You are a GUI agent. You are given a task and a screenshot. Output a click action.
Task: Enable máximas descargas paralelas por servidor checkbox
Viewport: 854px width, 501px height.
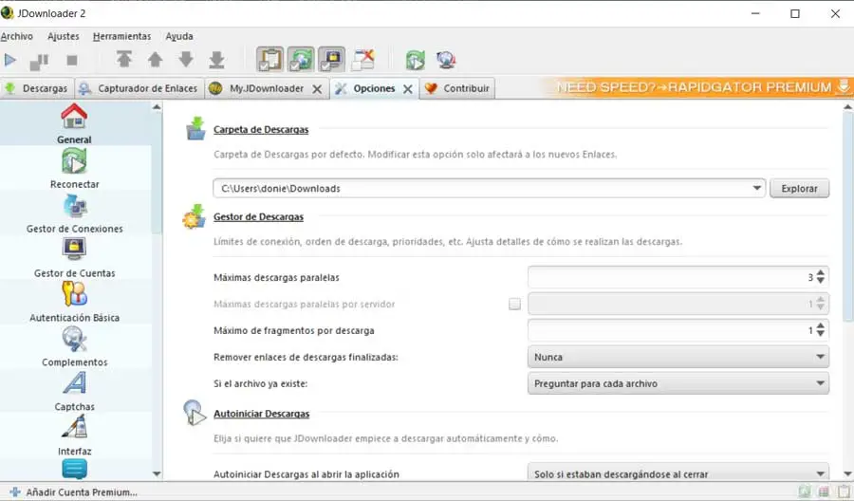[514, 304]
